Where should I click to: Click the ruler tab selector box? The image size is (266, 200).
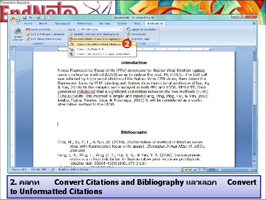click(x=13, y=49)
